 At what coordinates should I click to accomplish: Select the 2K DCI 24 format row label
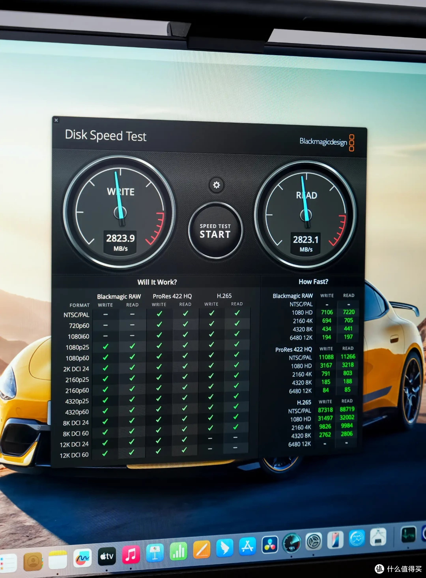(76, 369)
